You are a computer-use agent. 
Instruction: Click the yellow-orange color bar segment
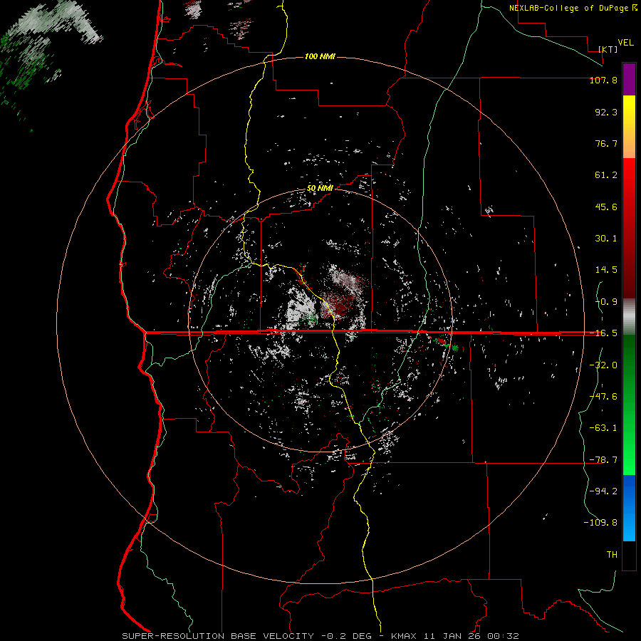point(629,127)
